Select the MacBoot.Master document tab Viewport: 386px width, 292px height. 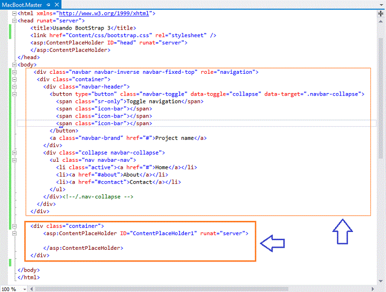(22, 5)
